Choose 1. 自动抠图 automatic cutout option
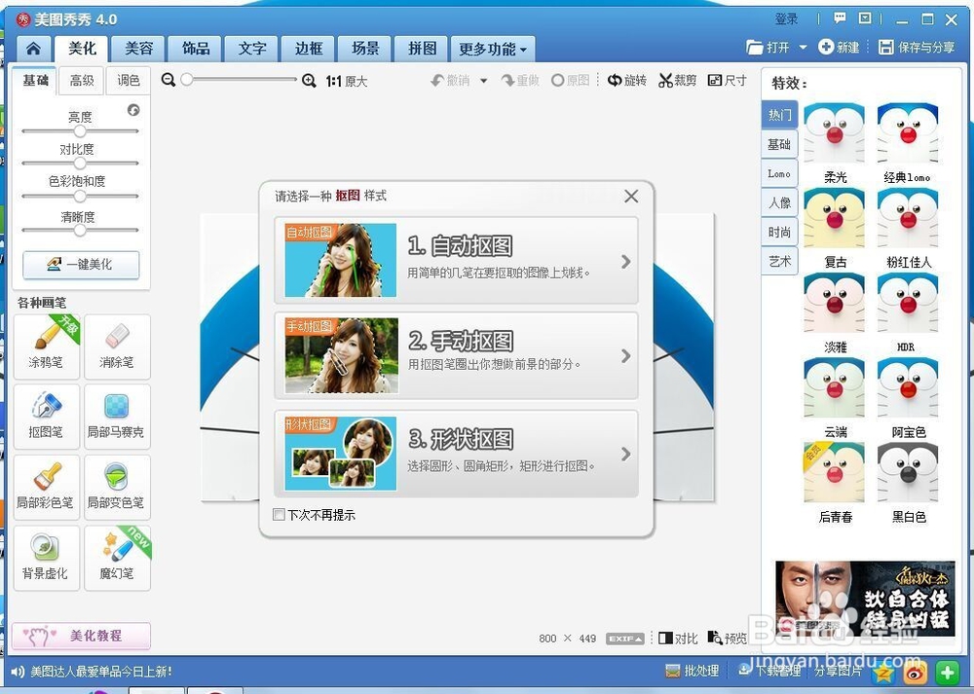 [456, 260]
